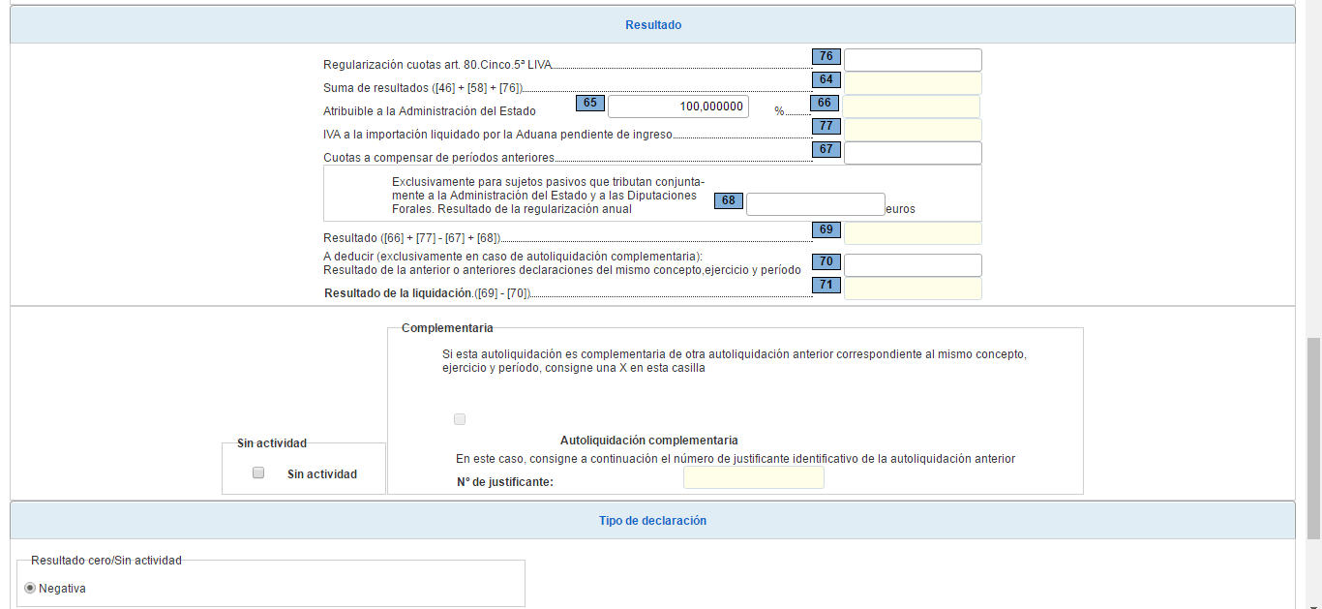Toggle the Autoliquidación complementaria checkbox

tap(460, 419)
